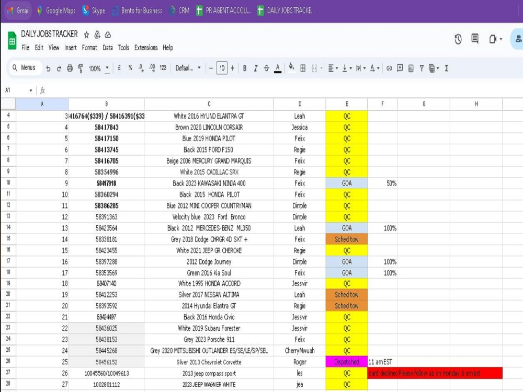The image size is (523, 392).
Task: Open the Name box dropdown arrow
Action: [31, 90]
